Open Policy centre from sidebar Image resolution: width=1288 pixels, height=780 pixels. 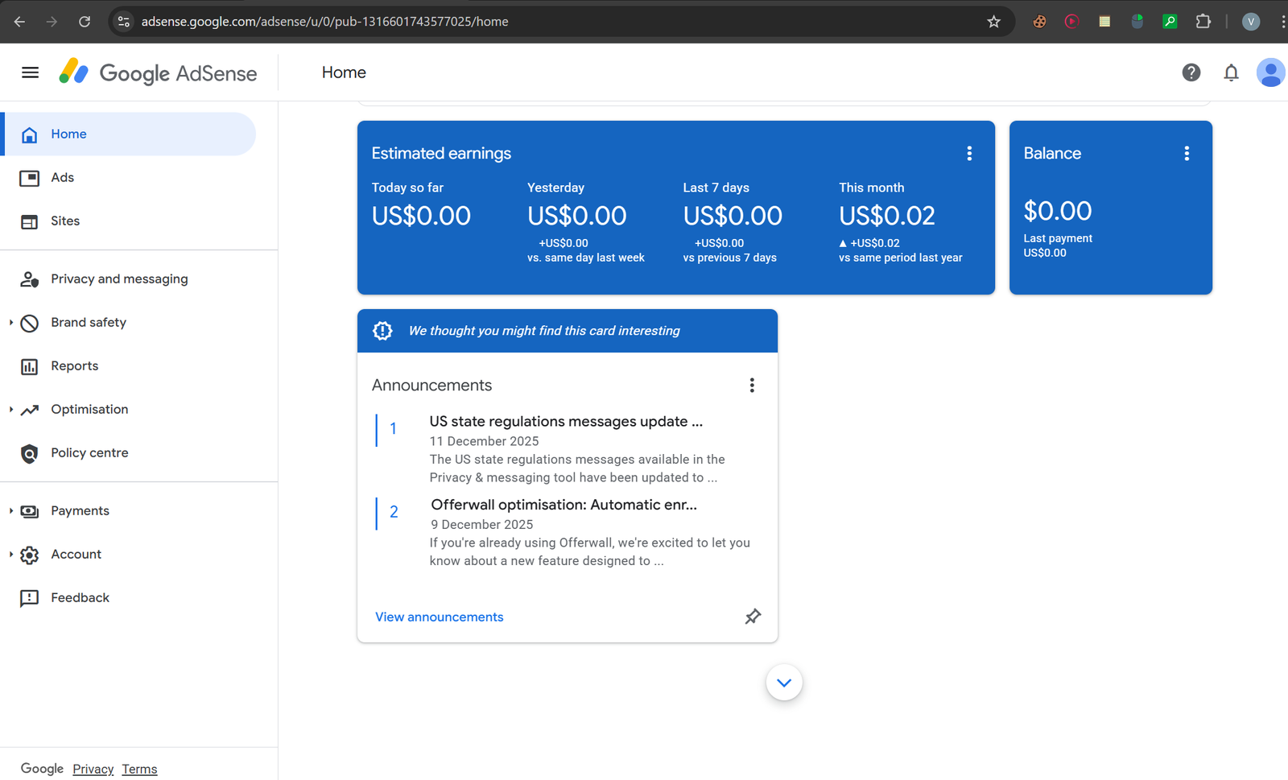tap(89, 453)
